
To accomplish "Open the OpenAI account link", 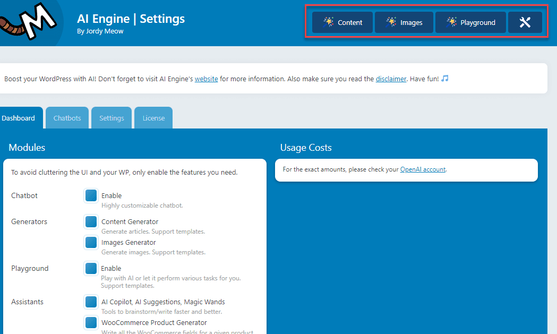I will click(x=423, y=169).
